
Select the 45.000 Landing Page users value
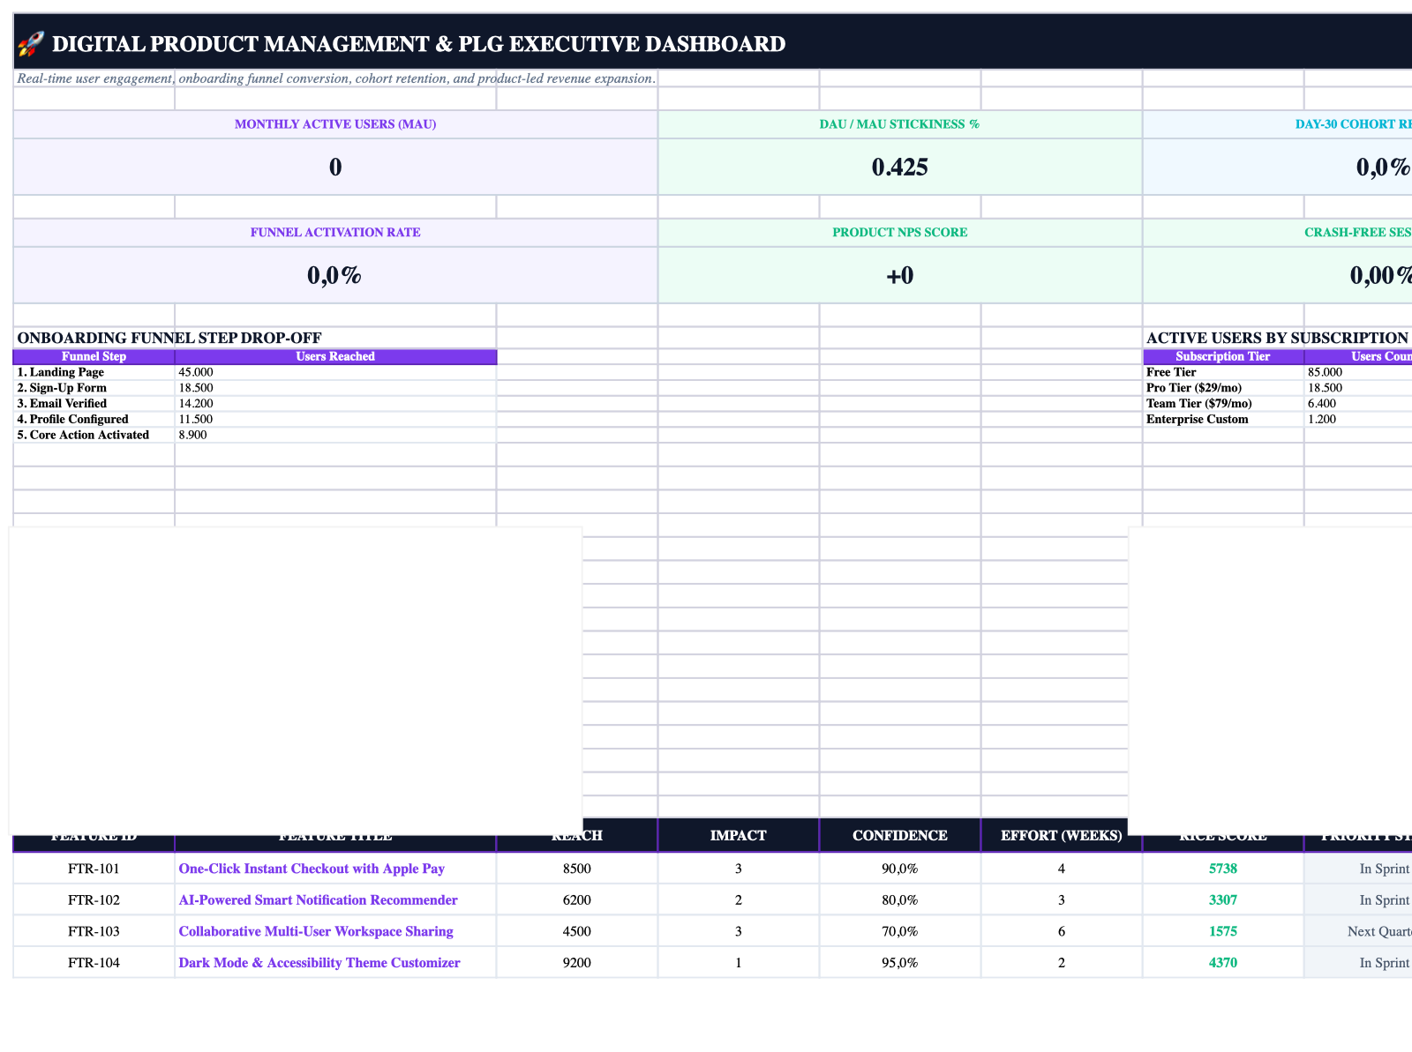point(196,372)
